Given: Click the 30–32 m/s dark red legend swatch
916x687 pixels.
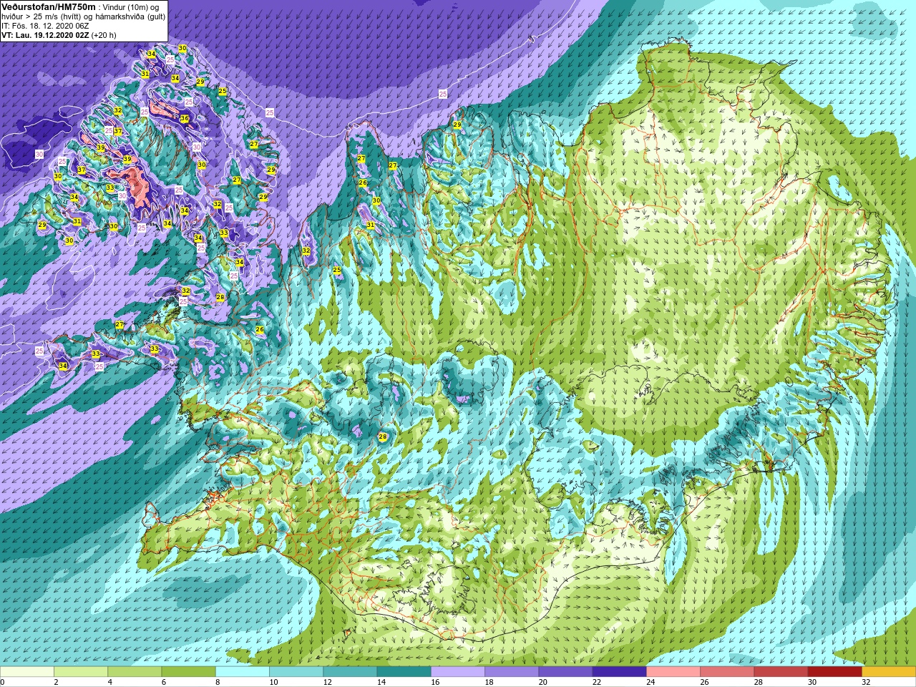Looking at the screenshot, I should (x=834, y=672).
